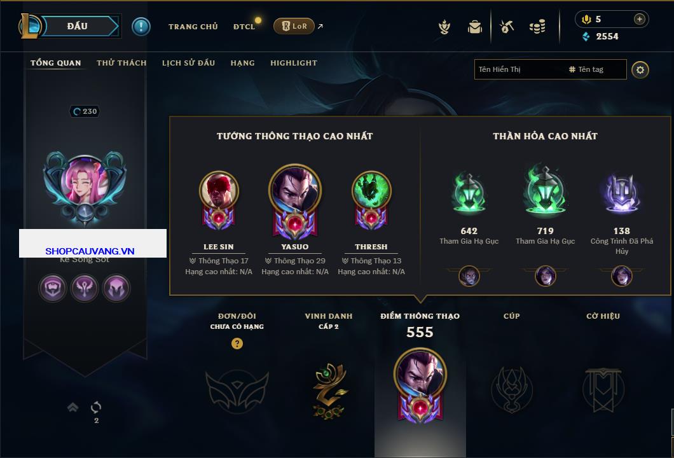Open the Collection laurel icon

[444, 27]
